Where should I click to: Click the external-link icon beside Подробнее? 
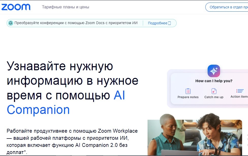(169, 23)
